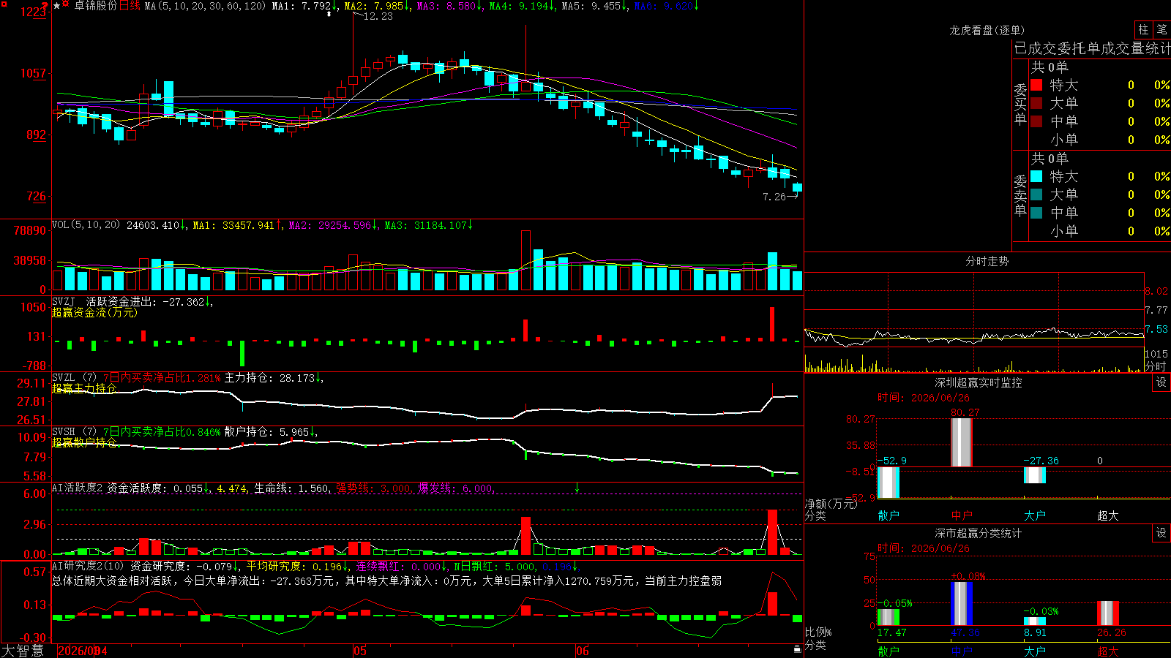1171x658 pixels.
Task: Click the -27.36 大户 bar in 实时监控 chart
Action: coord(1035,475)
